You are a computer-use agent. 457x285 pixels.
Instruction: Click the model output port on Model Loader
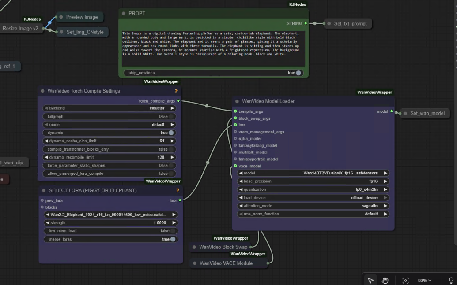391,111
